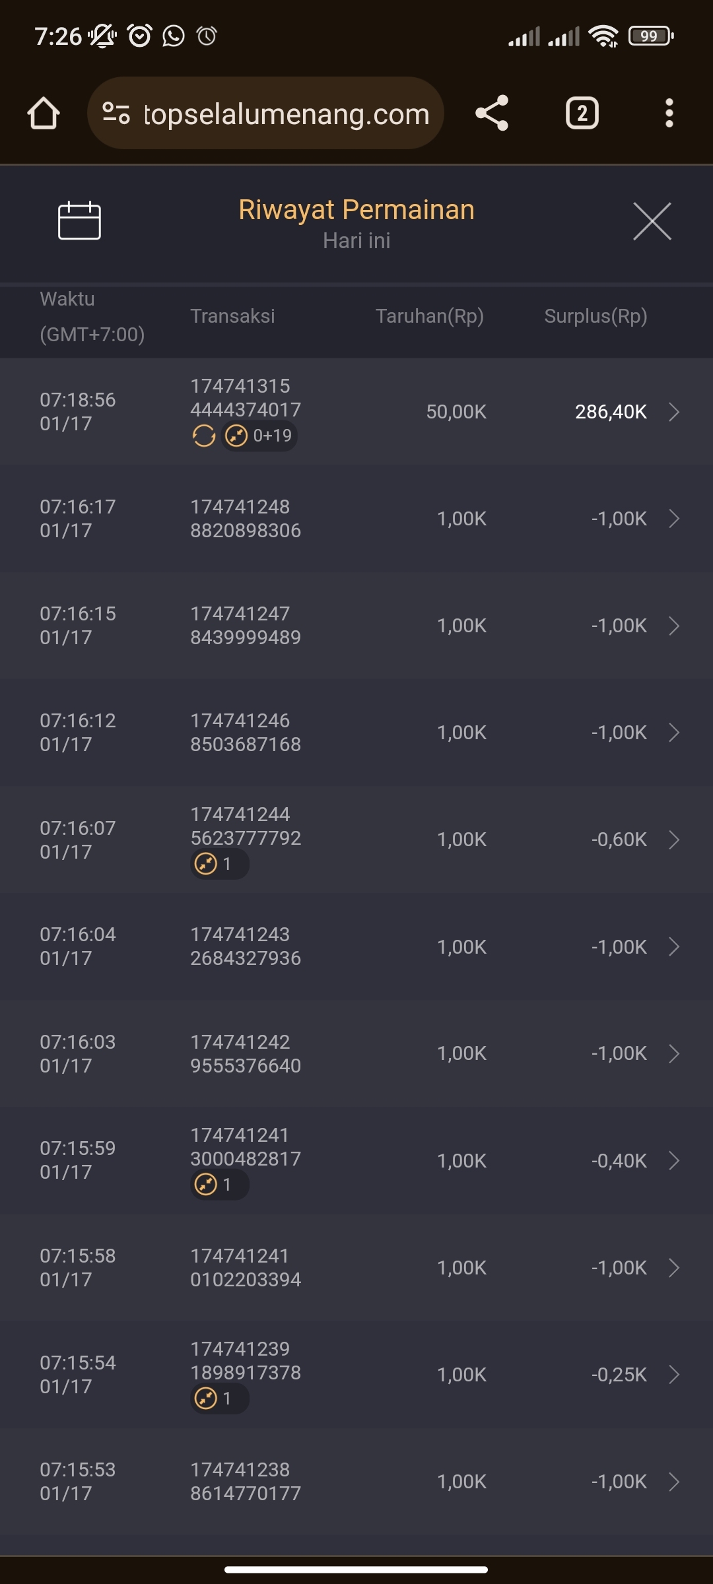Tap the badge on the 07:16:07 transaction
This screenshot has width=713, height=1584.
219,864
